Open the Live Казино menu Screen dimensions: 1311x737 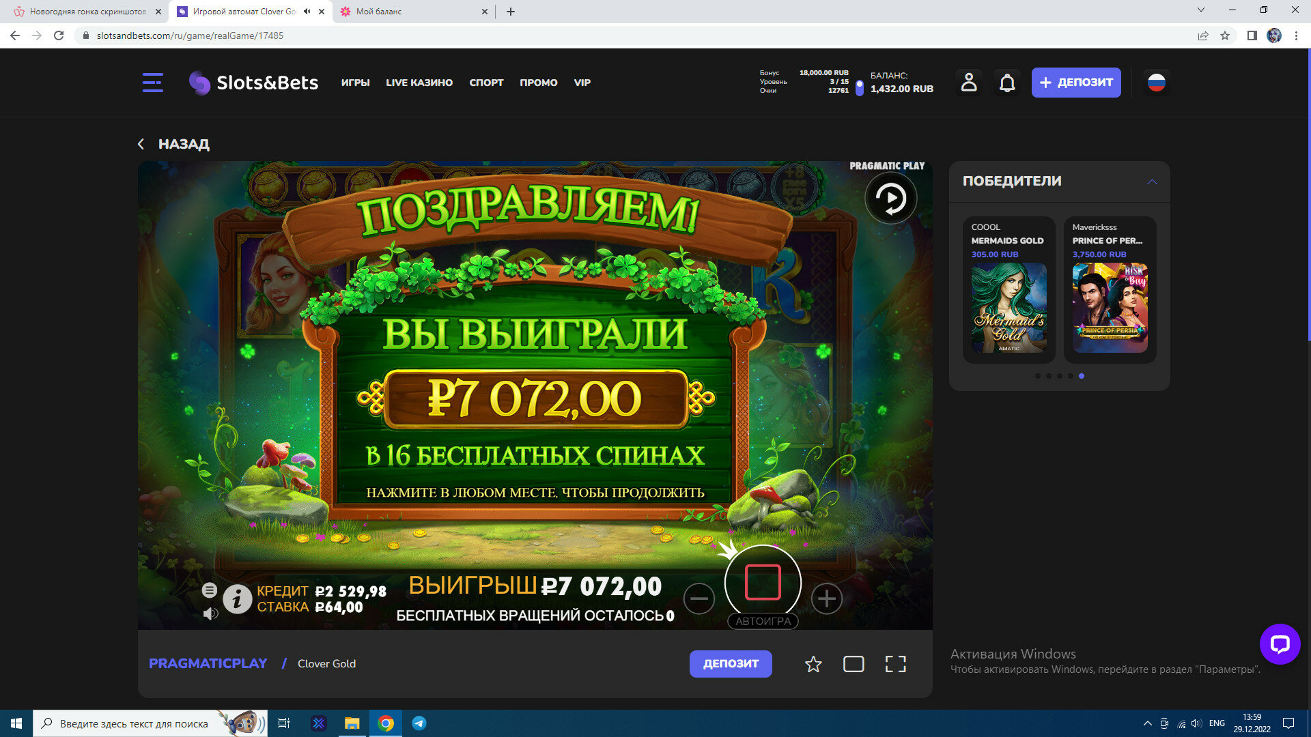pos(419,83)
